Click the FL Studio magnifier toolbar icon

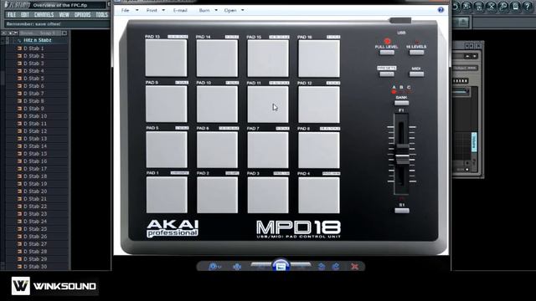(x=503, y=7)
